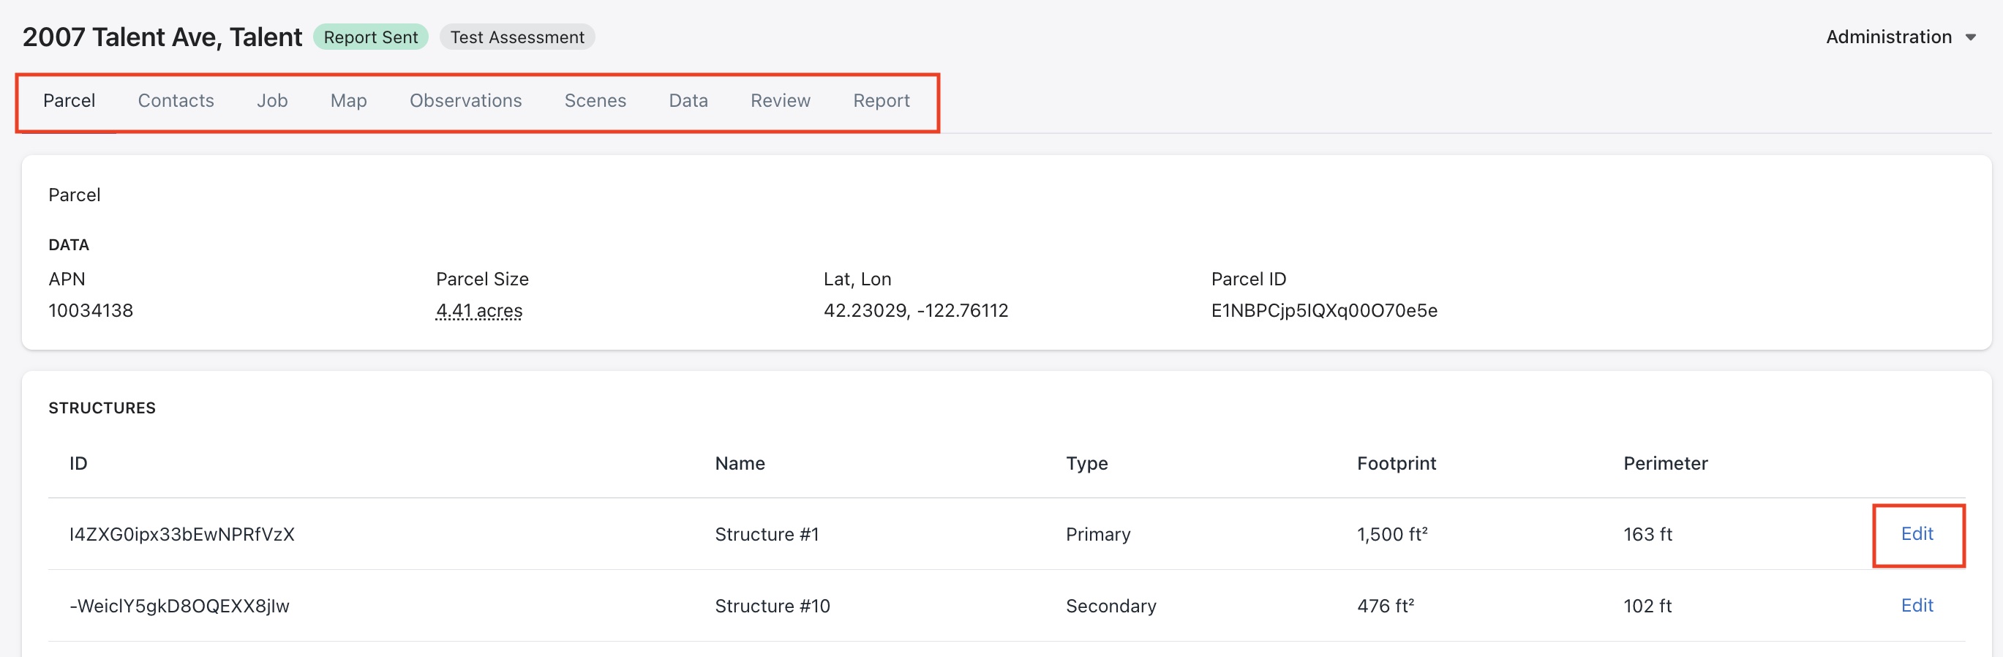Open the Scenes tab
This screenshot has height=657, width=2003.
pyautogui.click(x=595, y=100)
